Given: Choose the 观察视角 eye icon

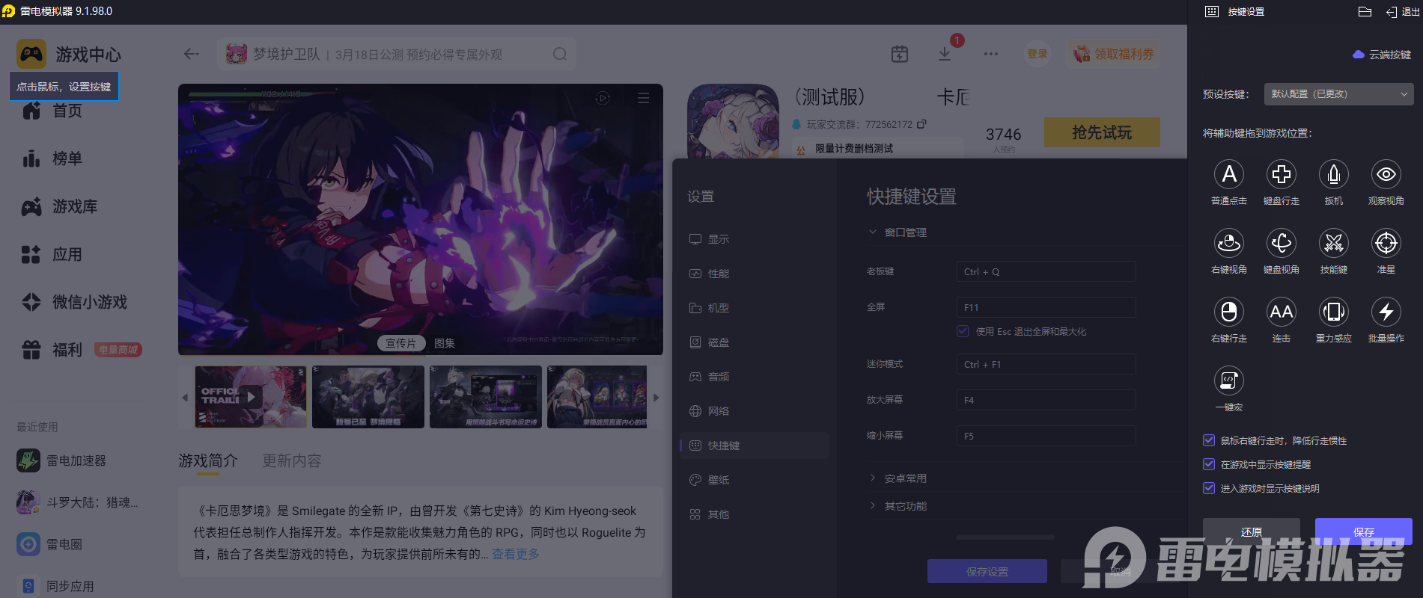Looking at the screenshot, I should point(1386,175).
